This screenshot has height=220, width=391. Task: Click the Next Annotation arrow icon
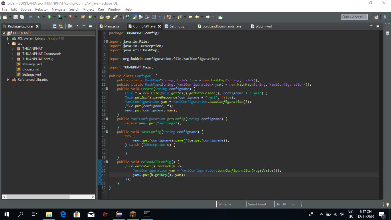pos(168,17)
